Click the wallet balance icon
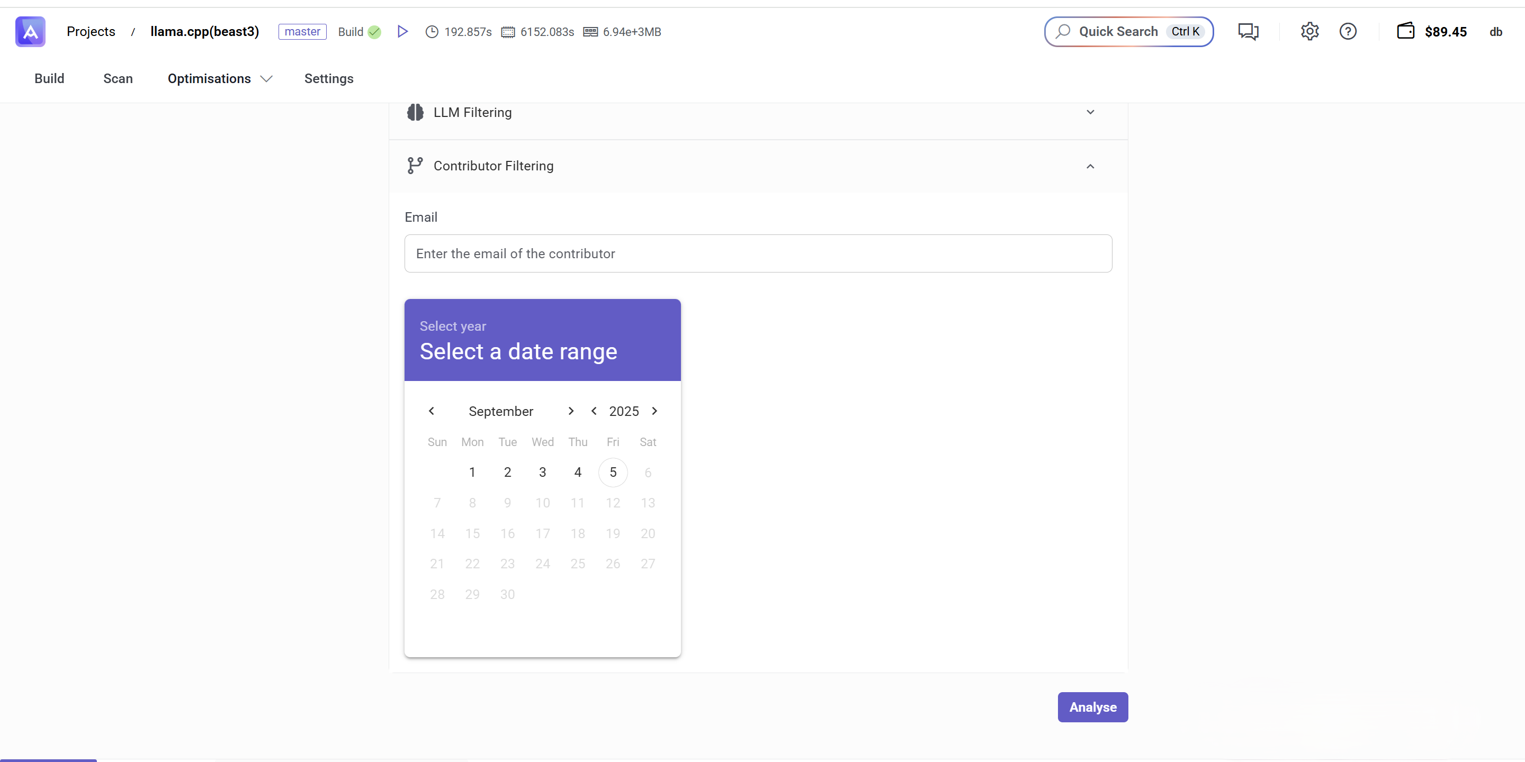 (x=1405, y=31)
